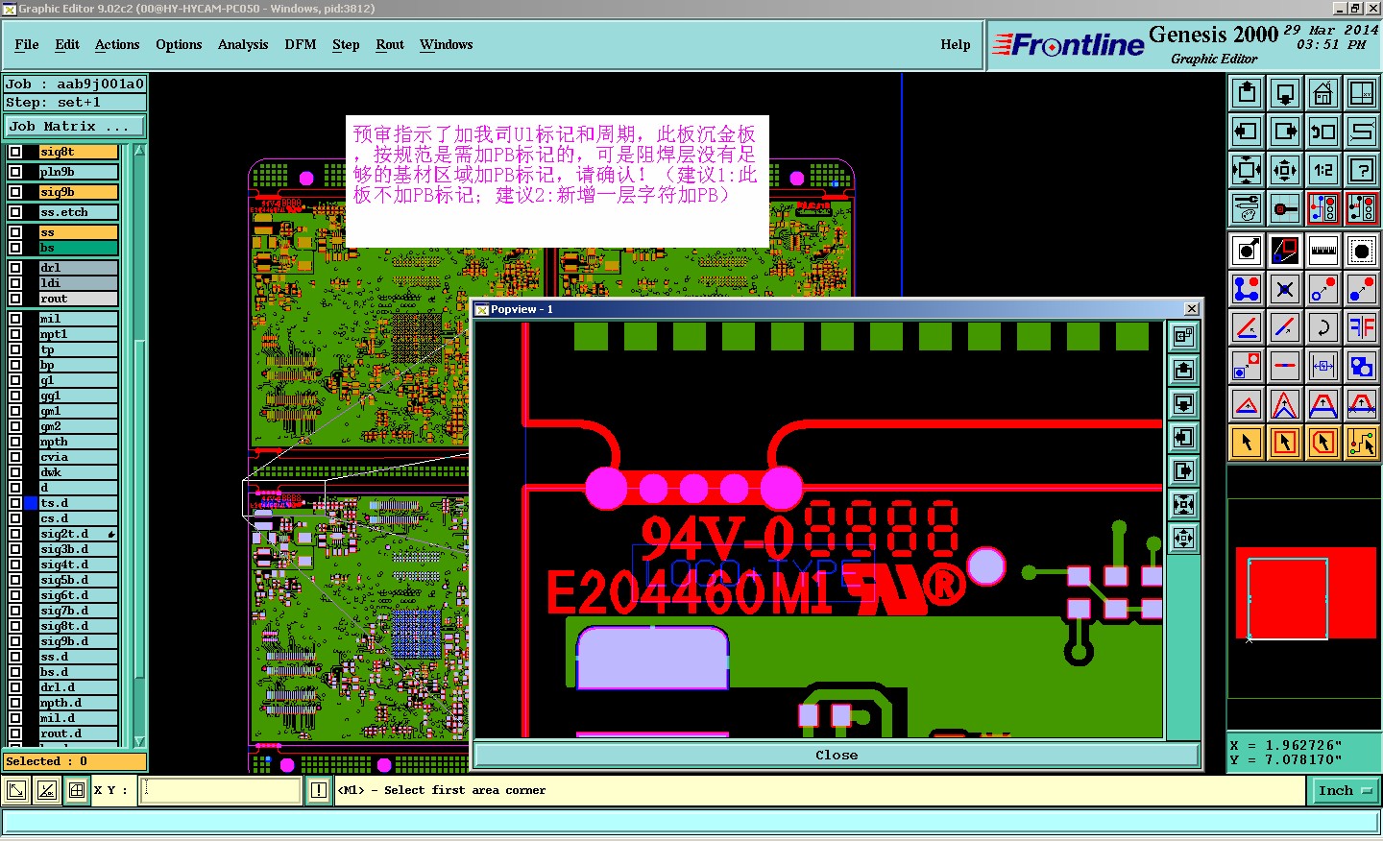Toggle display box for layer ss.etch
The image size is (1383, 841).
[x=15, y=212]
